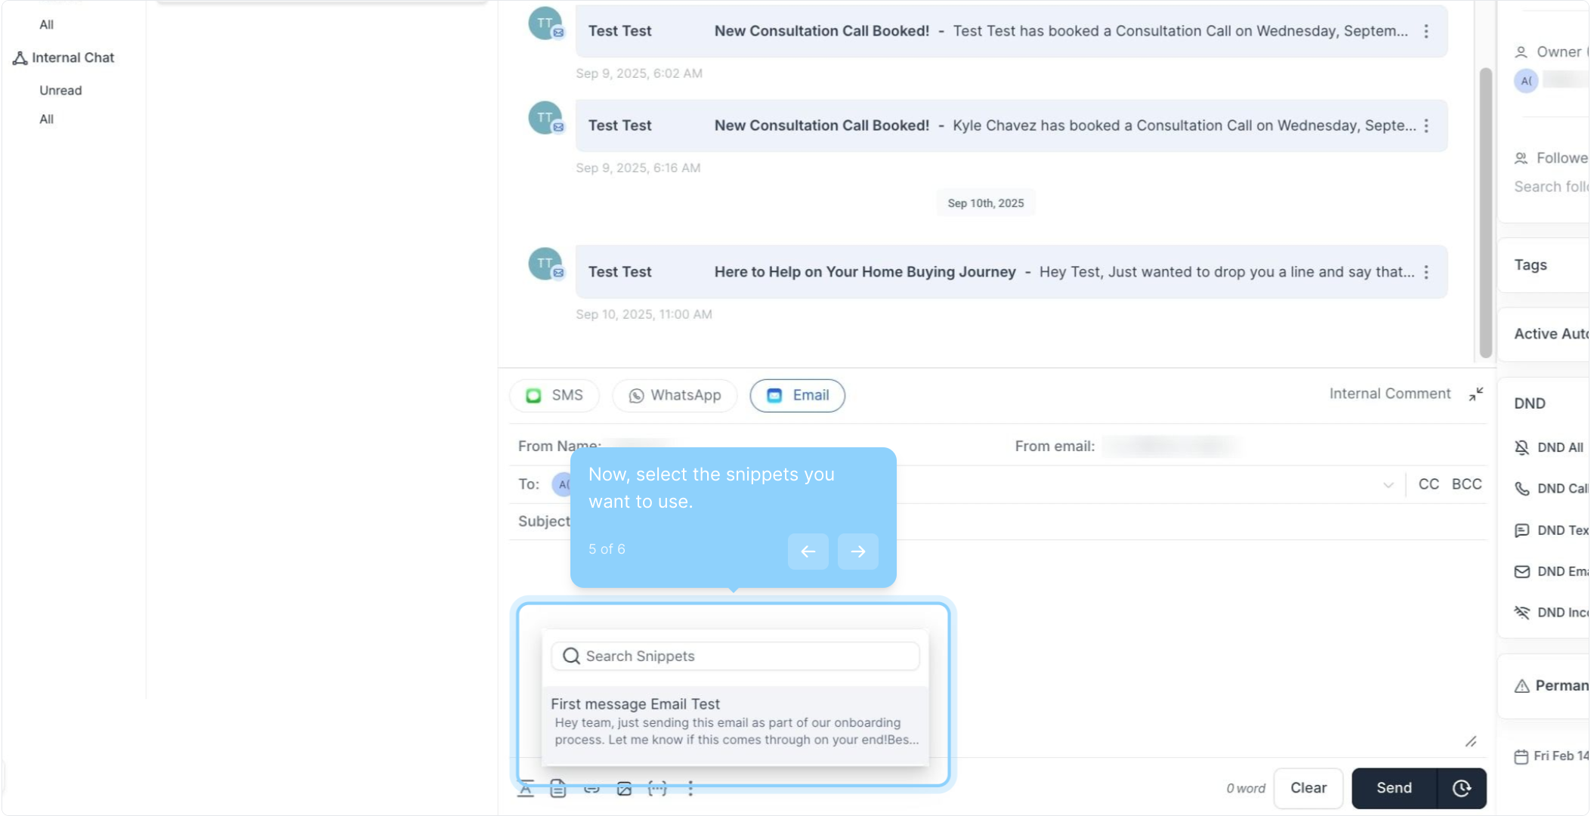Viewport: 1591px width, 816px height.
Task: Open options menu for Home Buying Journey email
Action: [x=1426, y=272]
